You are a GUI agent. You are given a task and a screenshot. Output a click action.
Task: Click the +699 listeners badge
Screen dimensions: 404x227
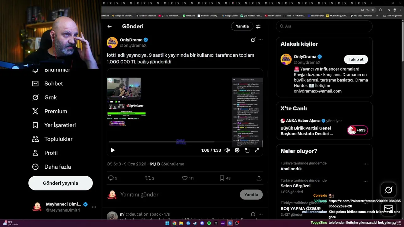(358, 130)
